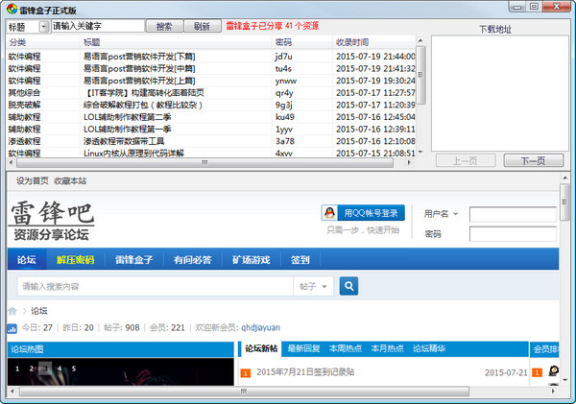576x404 pixels.
Task: Select row 易语言post营销软件开发[中篇]
Action: tap(211, 68)
